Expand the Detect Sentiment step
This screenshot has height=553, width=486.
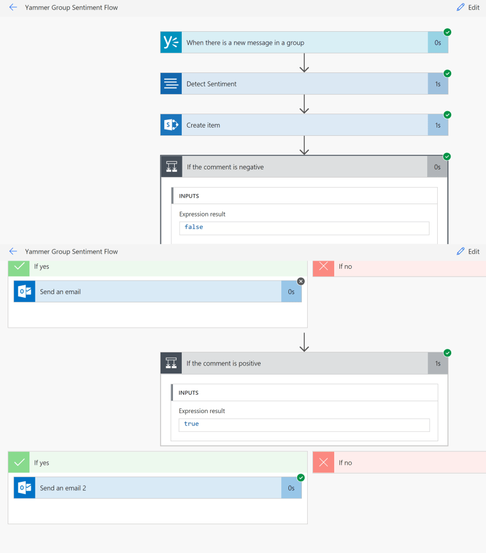point(304,84)
